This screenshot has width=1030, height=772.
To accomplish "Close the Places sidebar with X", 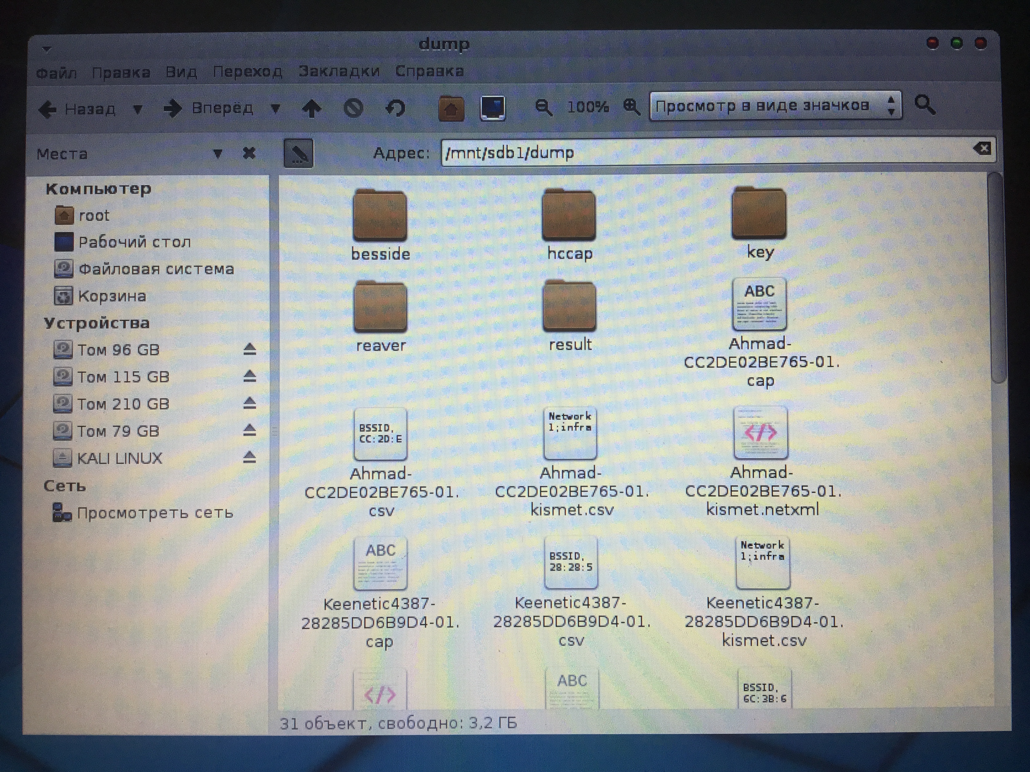I will pos(249,153).
